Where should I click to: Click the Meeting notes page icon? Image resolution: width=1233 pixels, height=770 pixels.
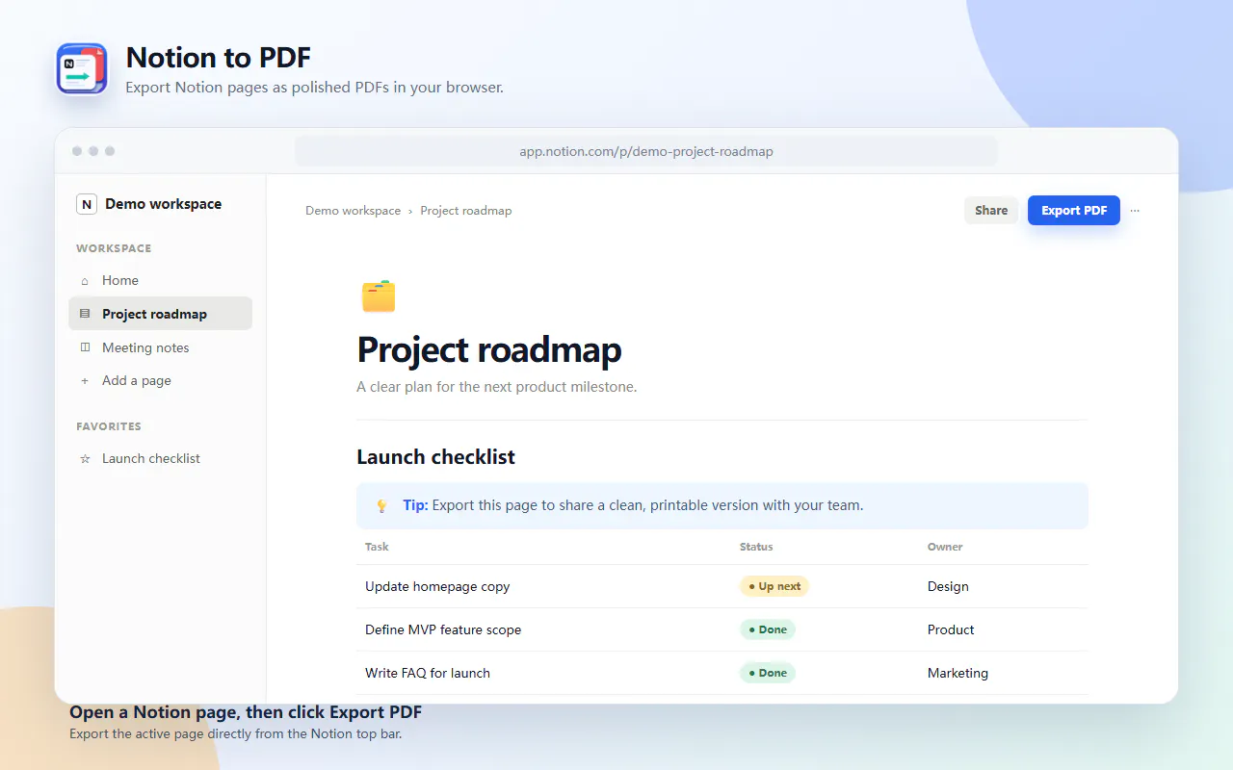pos(85,347)
